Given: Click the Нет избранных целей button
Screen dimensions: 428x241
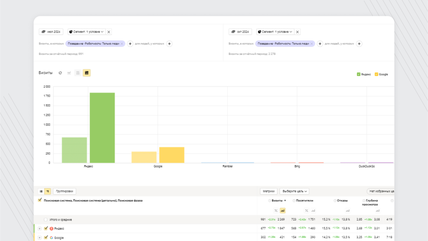Looking at the screenshot, I should (x=380, y=191).
